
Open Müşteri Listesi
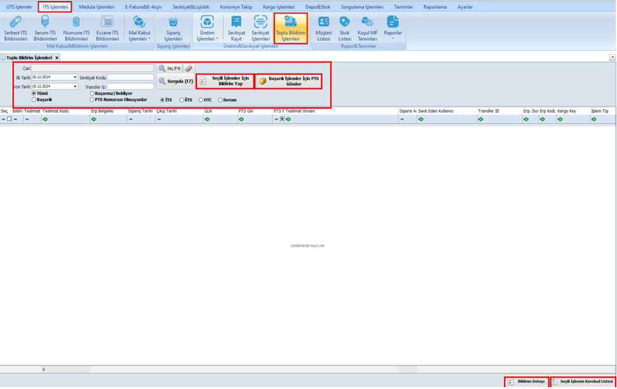point(323,29)
